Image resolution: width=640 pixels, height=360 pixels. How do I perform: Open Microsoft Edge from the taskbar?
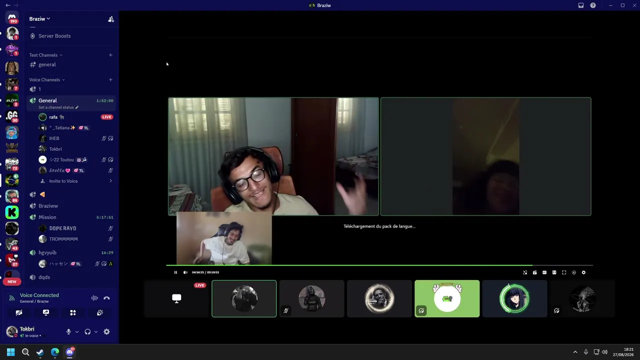(x=55, y=352)
